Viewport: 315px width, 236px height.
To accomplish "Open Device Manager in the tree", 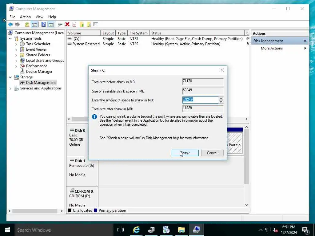I will [39, 71].
